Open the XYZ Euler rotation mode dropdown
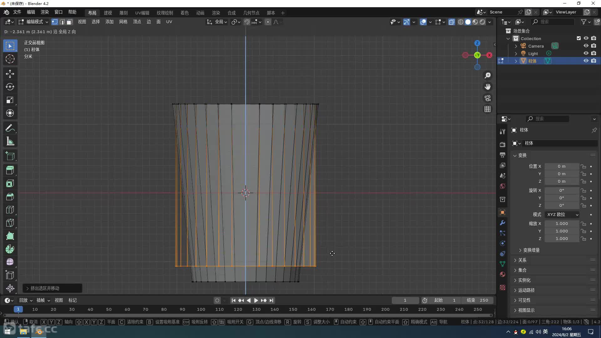The height and width of the screenshot is (338, 601). tap(562, 214)
